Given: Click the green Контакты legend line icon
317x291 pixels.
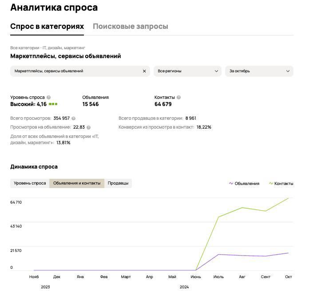Looking at the screenshot, I should click(x=270, y=183).
